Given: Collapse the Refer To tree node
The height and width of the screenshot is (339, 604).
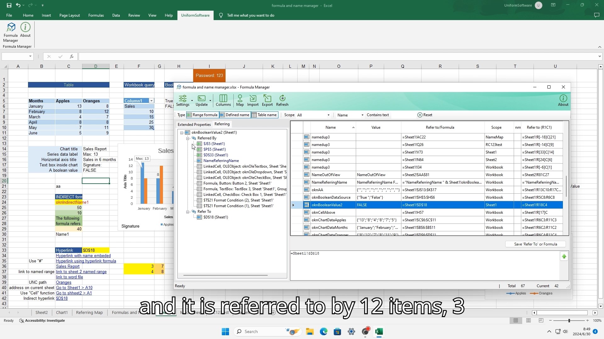Looking at the screenshot, I should click(188, 212).
